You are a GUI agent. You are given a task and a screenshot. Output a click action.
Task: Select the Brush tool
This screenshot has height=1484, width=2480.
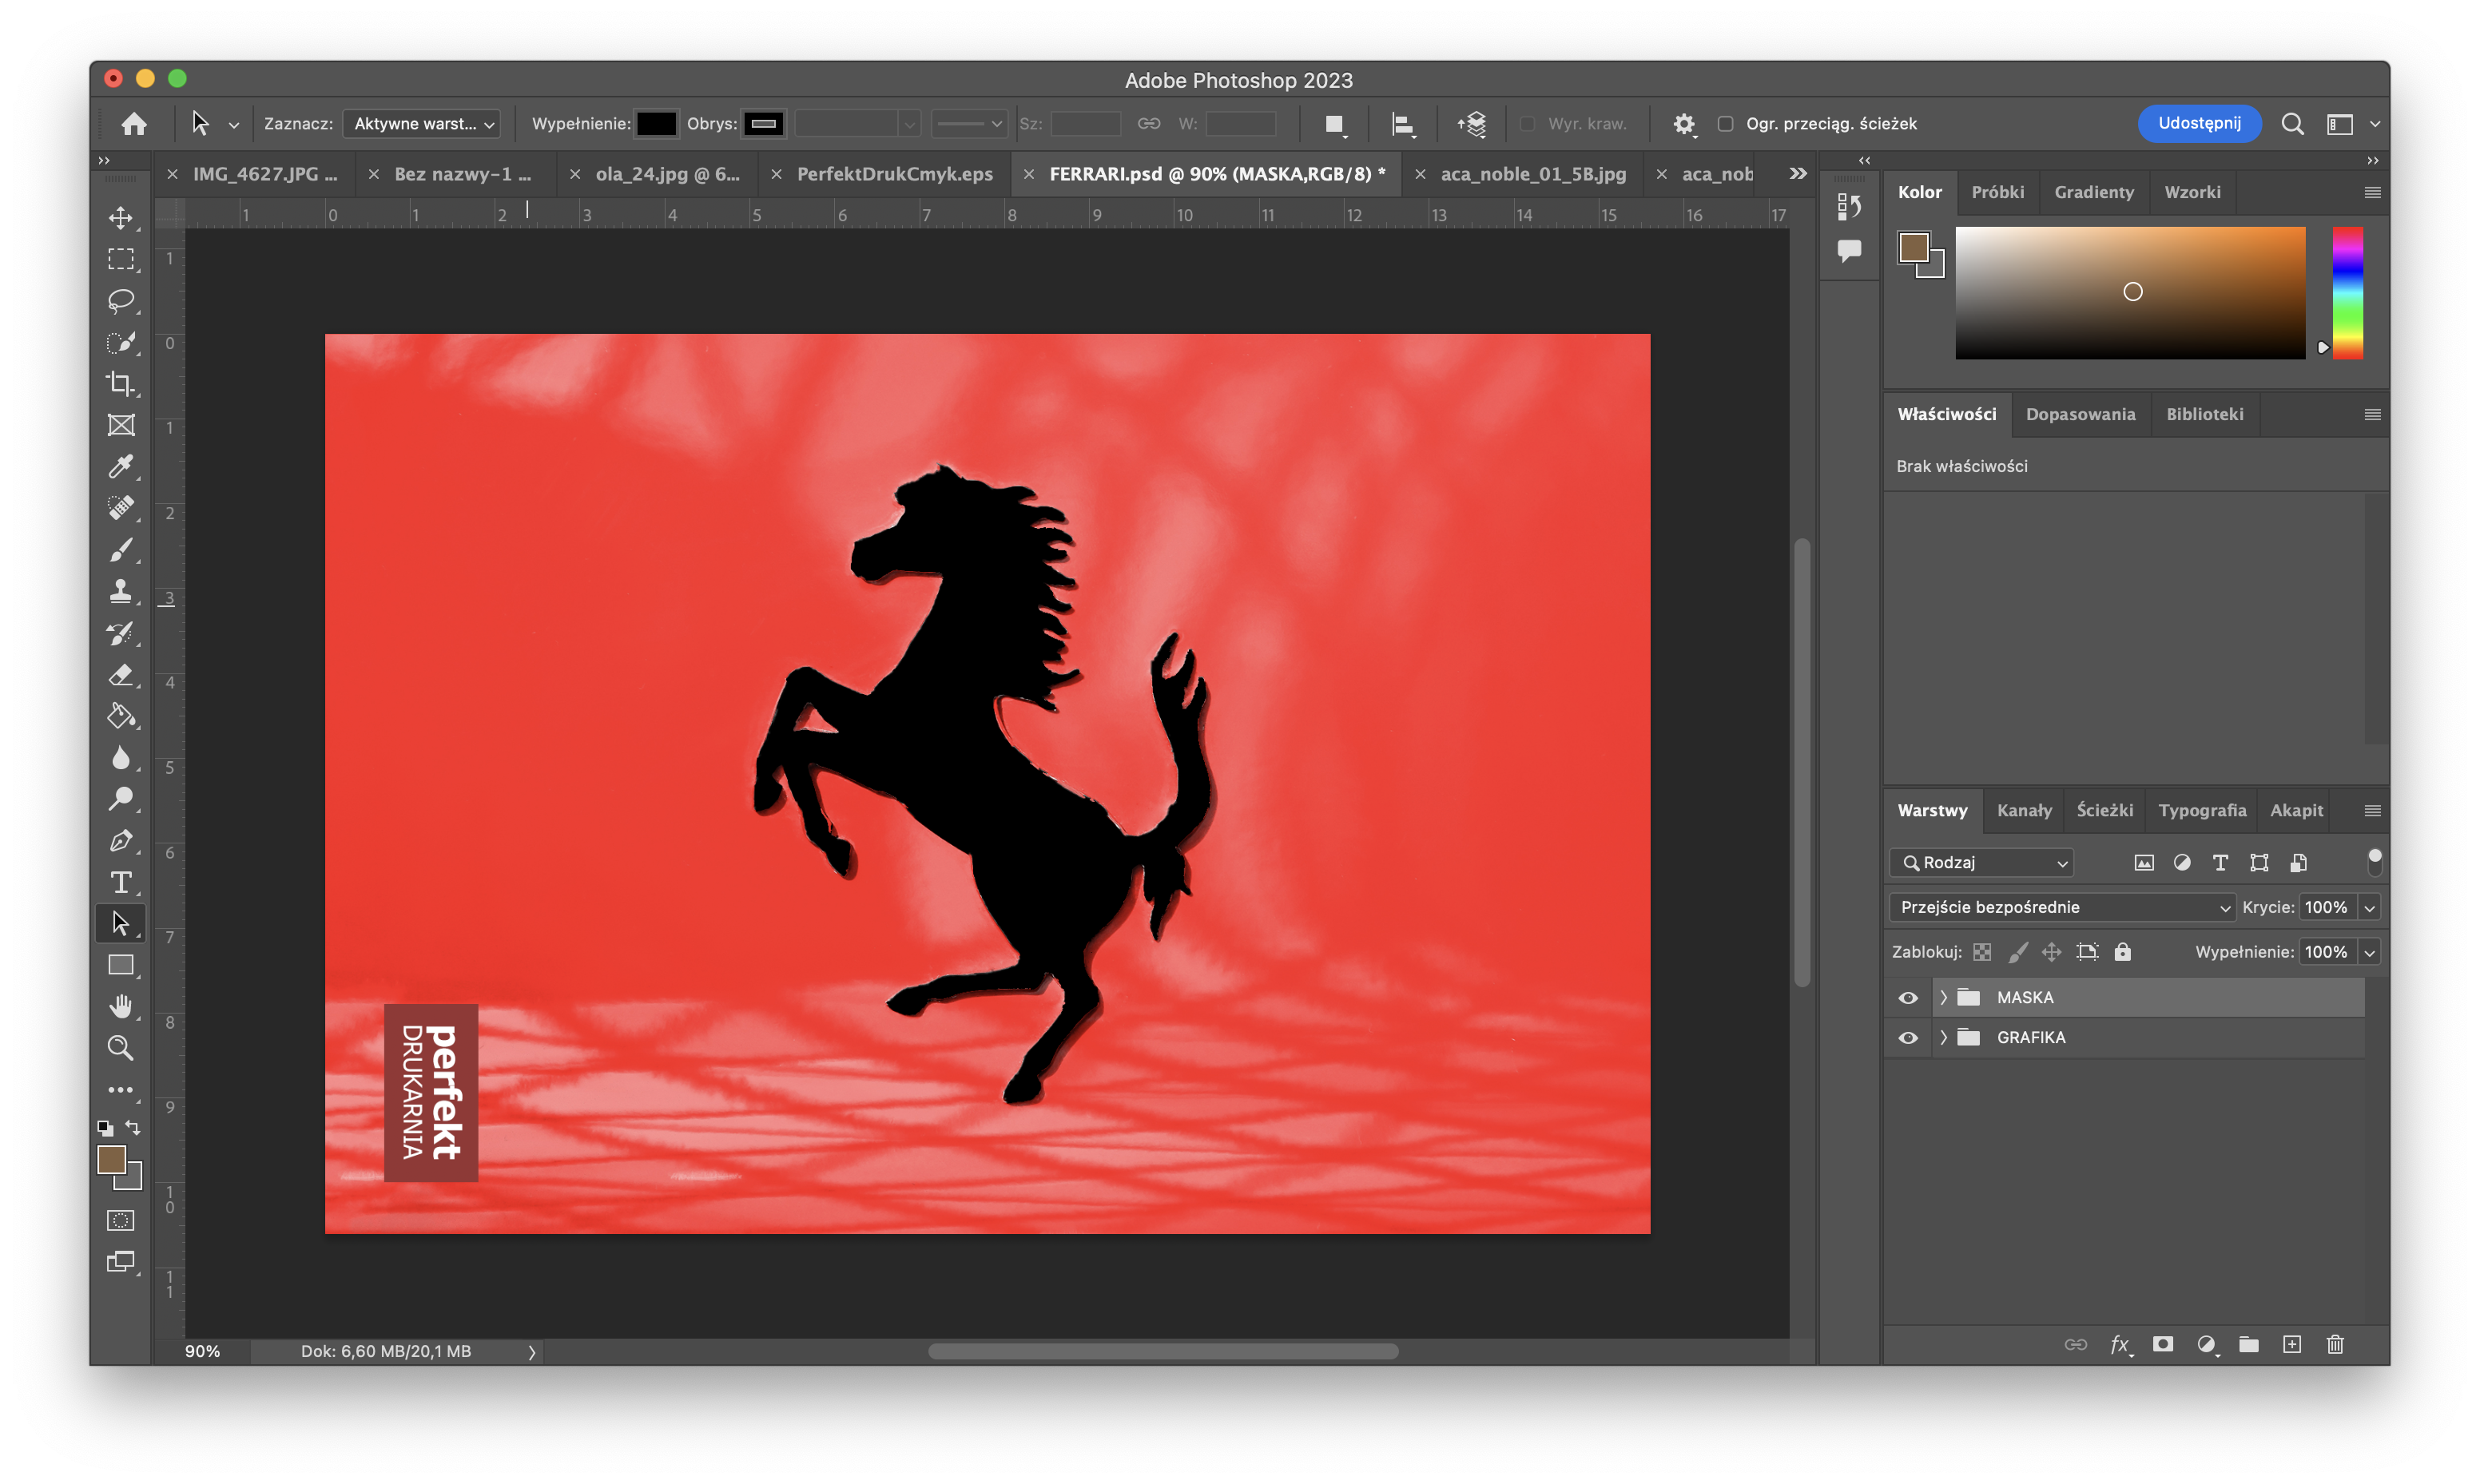pyautogui.click(x=121, y=549)
